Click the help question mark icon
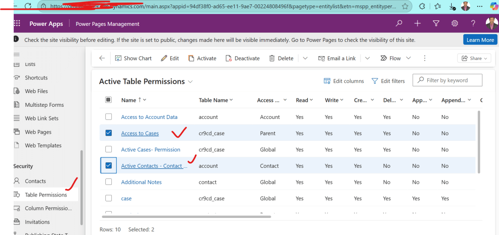The image size is (499, 235). coord(473,23)
